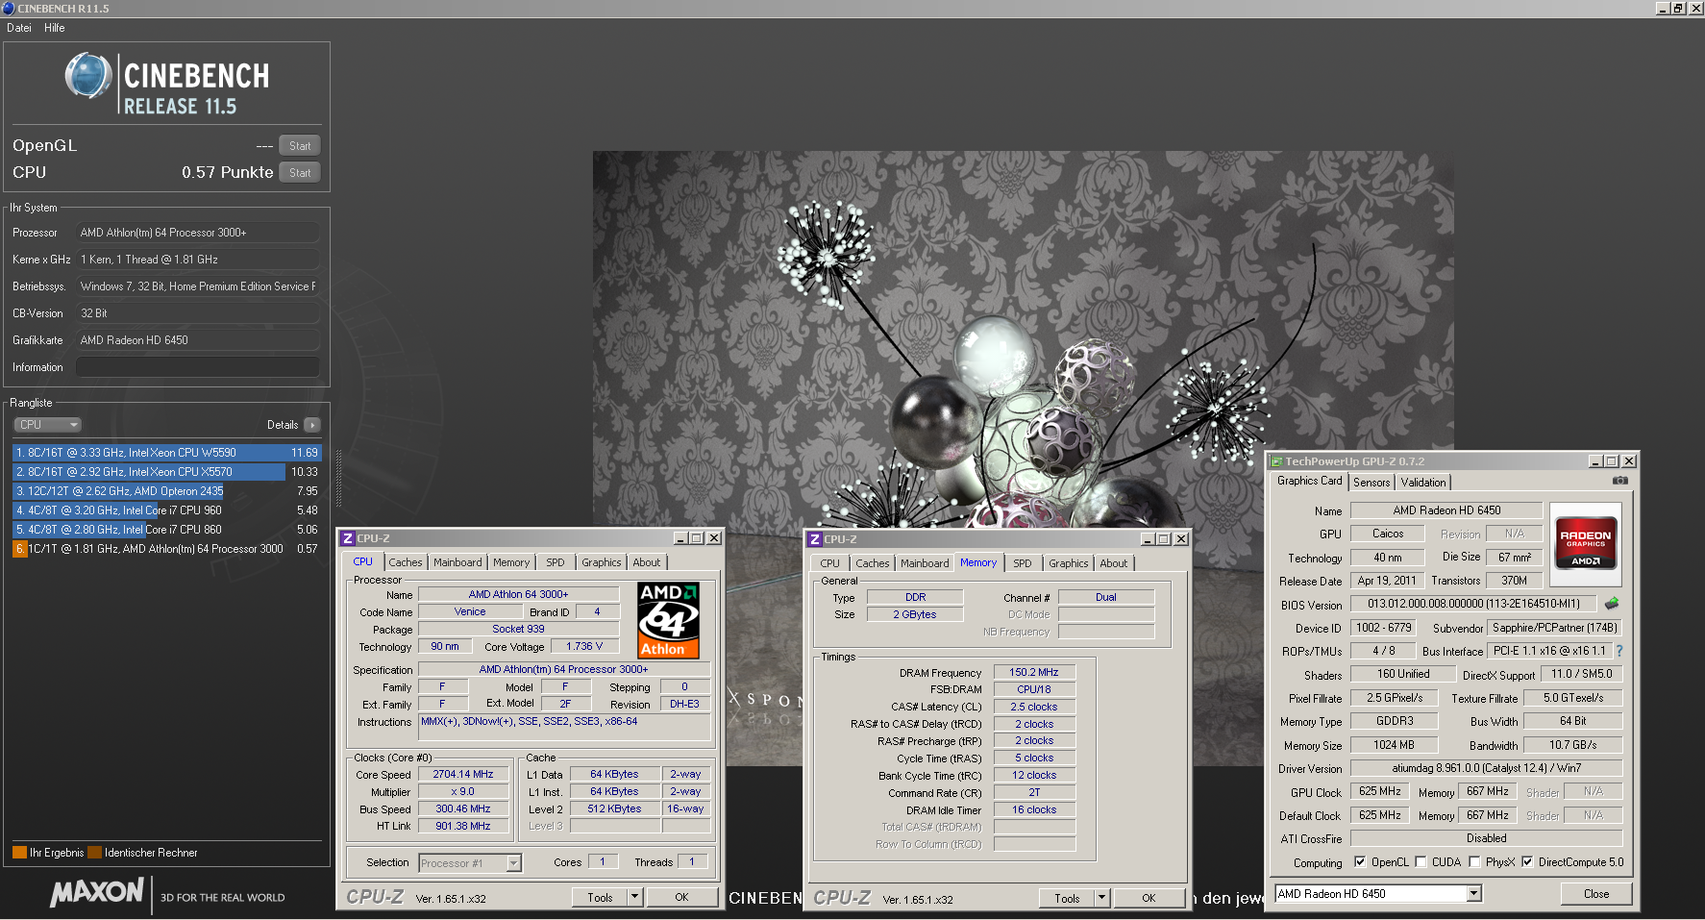The width and height of the screenshot is (1705, 920).
Task: Open the Sensors tab in GPU-Z
Action: tap(1371, 483)
